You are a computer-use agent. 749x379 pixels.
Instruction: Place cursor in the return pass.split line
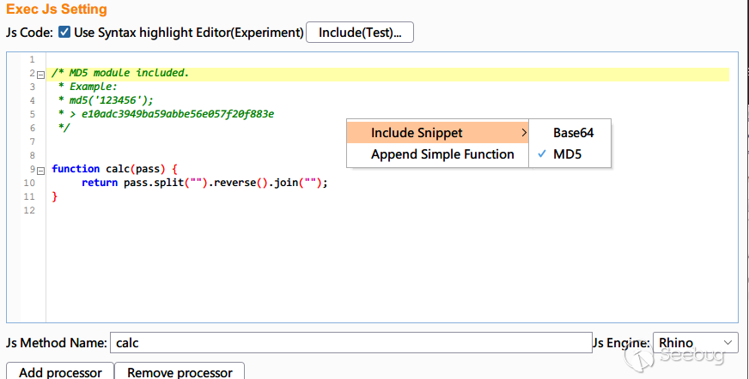pos(204,183)
